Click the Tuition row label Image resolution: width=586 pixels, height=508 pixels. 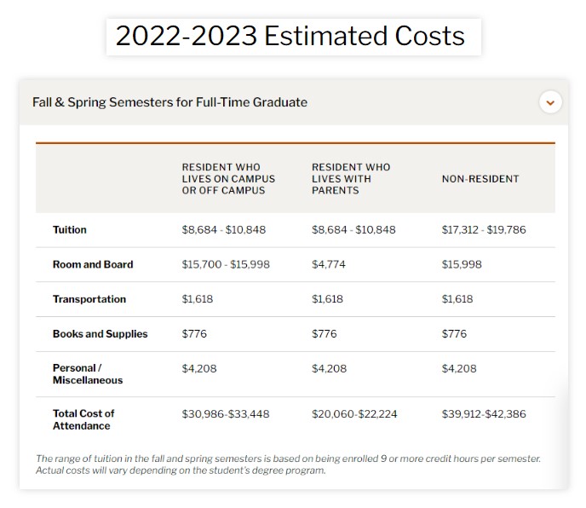[70, 229]
